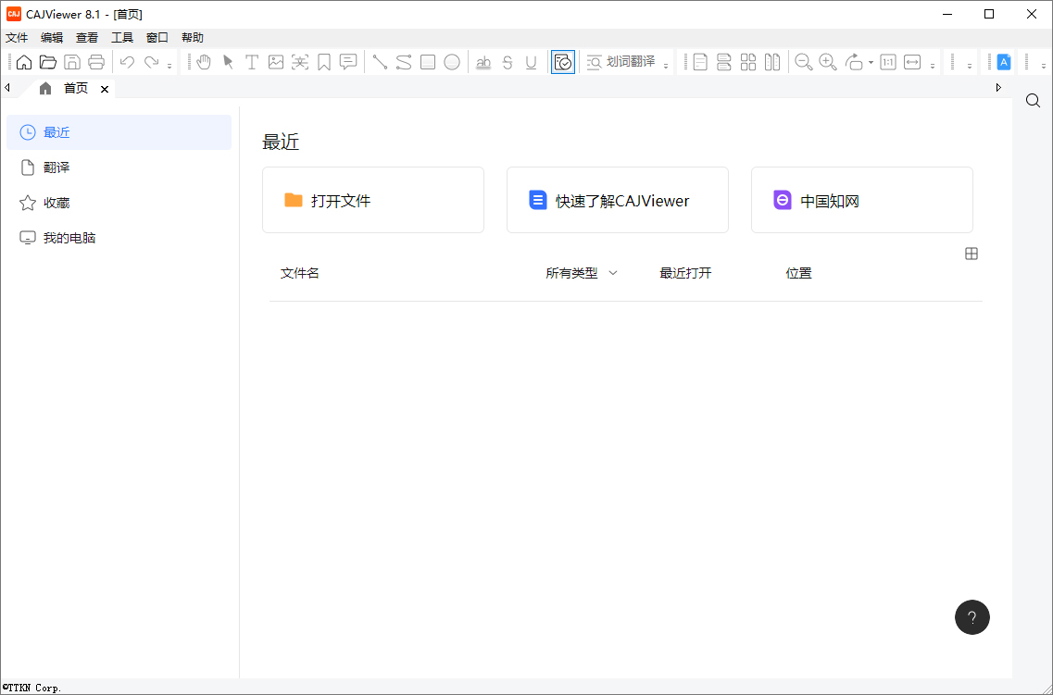The height and width of the screenshot is (695, 1053).
Task: Expand overflow next to 划词翻译
Action: tap(666, 66)
